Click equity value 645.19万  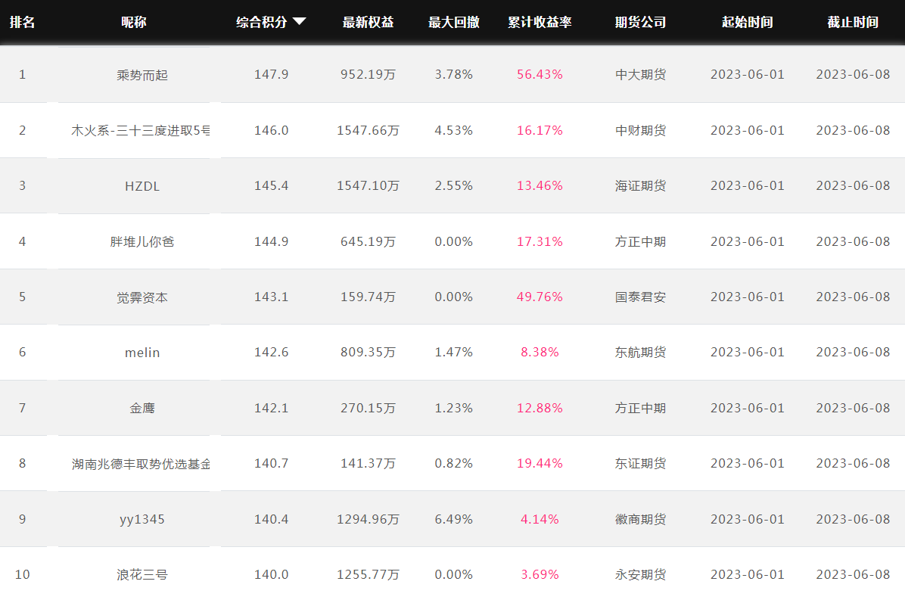369,241
